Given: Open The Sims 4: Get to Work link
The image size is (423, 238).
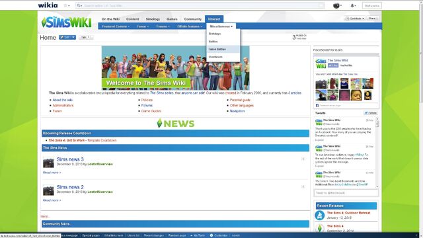Looking at the screenshot, I should pyautogui.click(x=67, y=140).
